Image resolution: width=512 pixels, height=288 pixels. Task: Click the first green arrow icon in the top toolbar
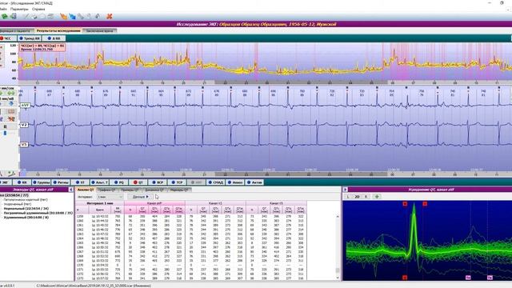(x=5, y=16)
